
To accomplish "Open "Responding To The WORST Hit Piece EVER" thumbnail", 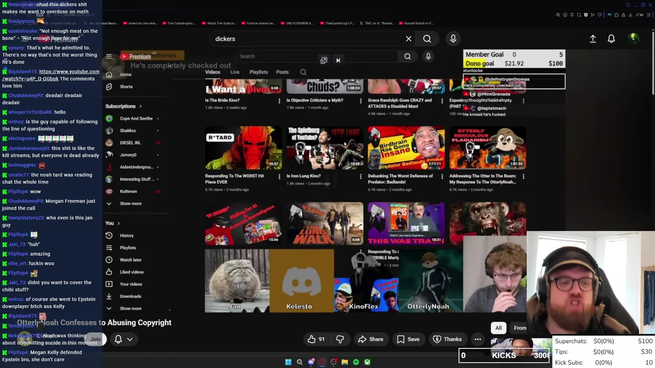I will [x=243, y=148].
